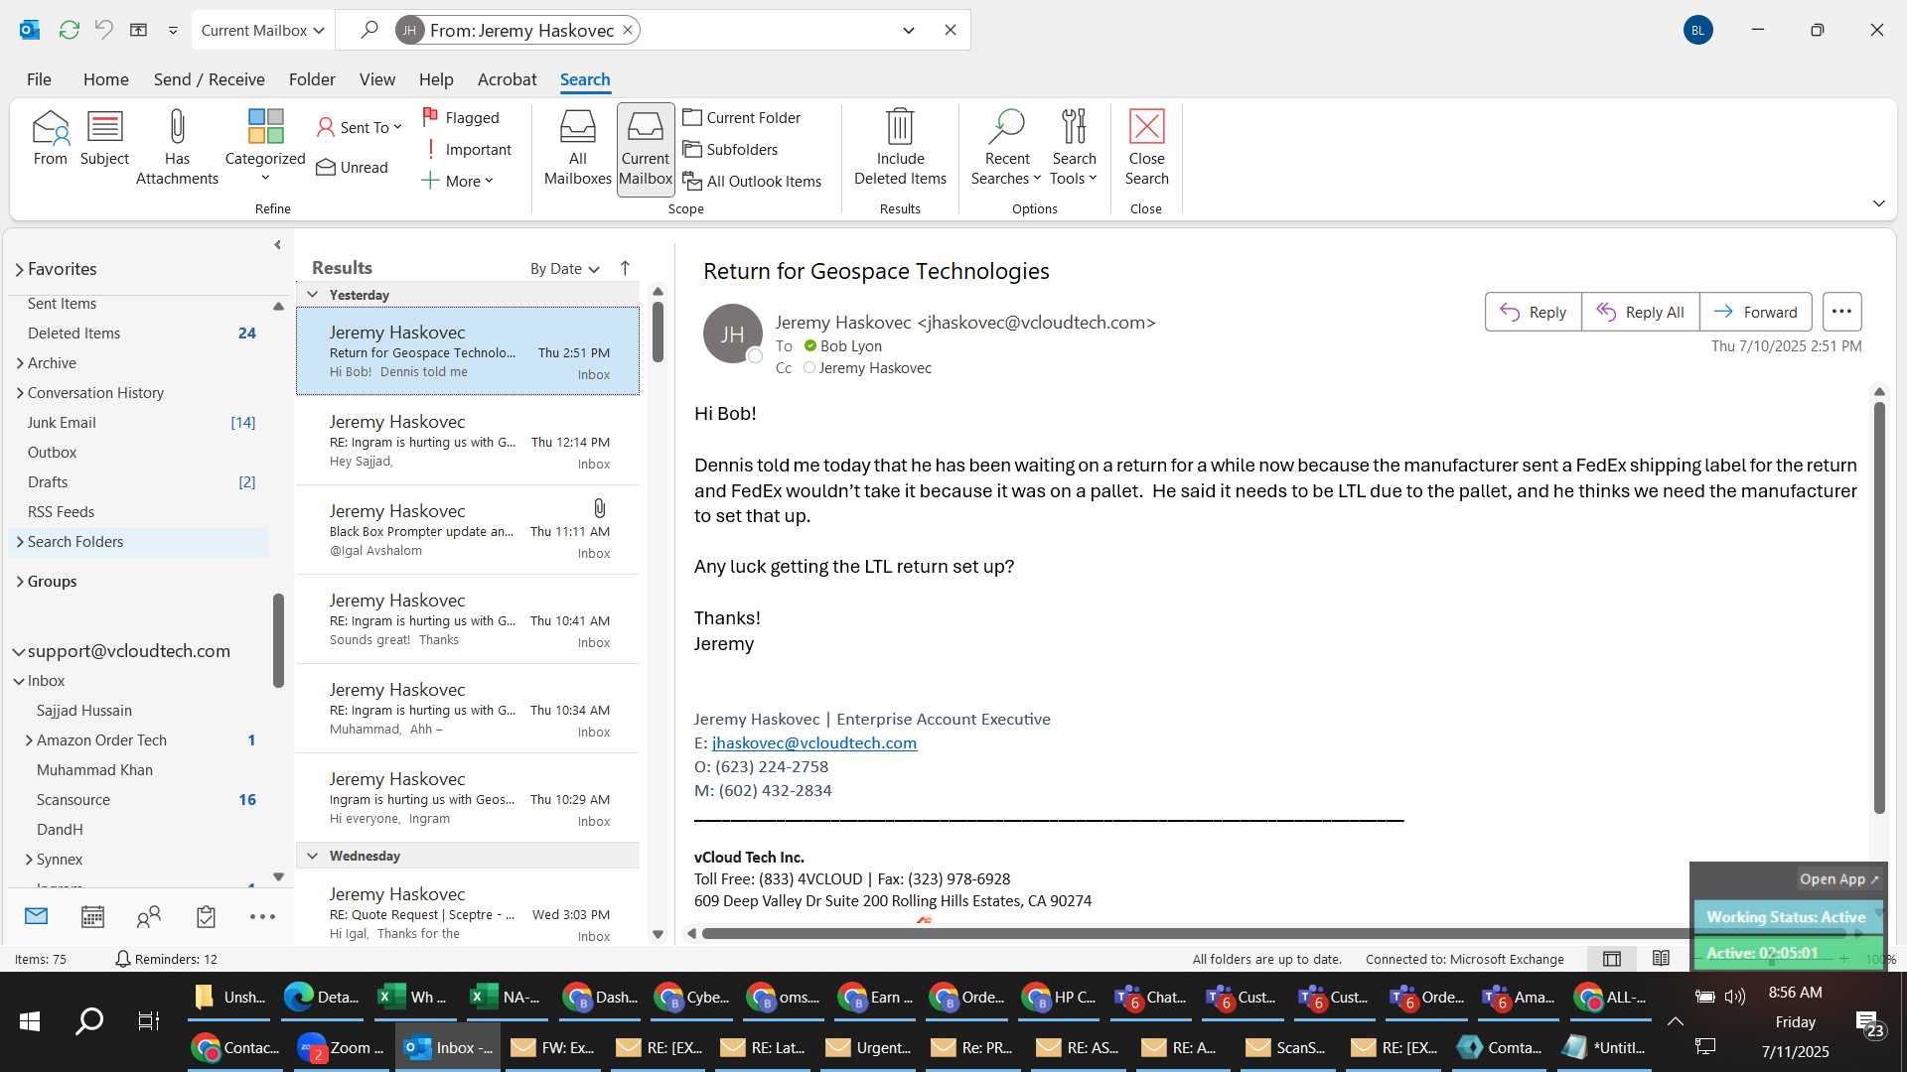The width and height of the screenshot is (1907, 1072).
Task: Set scope to All Mailboxes
Action: (x=577, y=148)
